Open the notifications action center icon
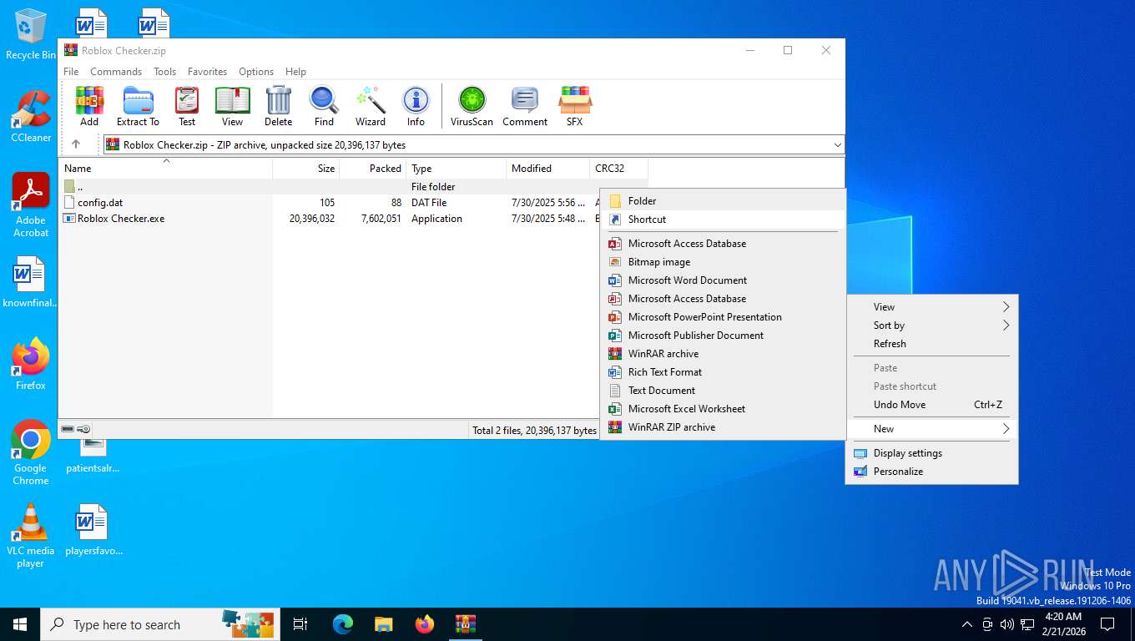Screen dimensions: 1135x641 pos(1107,624)
